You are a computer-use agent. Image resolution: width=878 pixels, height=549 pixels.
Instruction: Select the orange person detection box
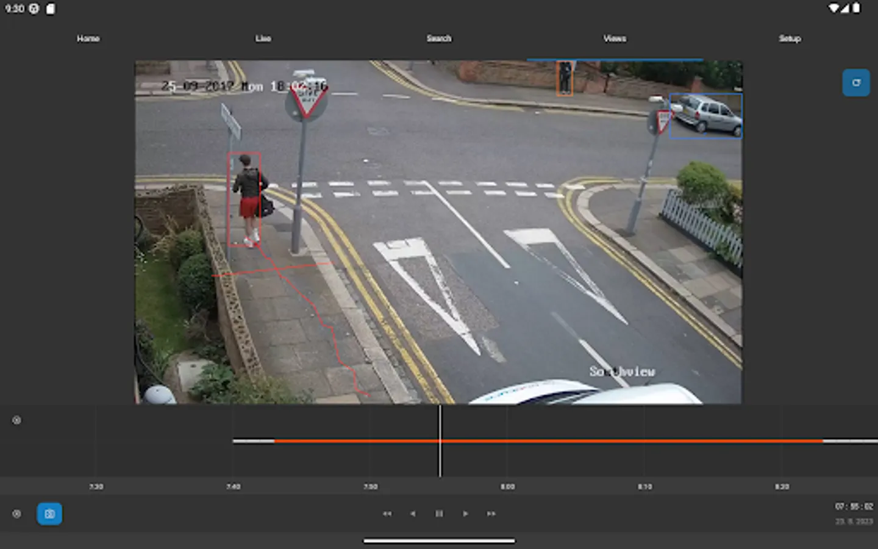tap(565, 76)
